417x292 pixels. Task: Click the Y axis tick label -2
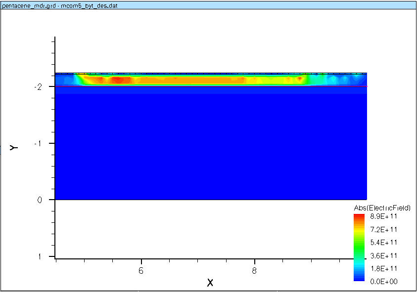[x=37, y=86]
